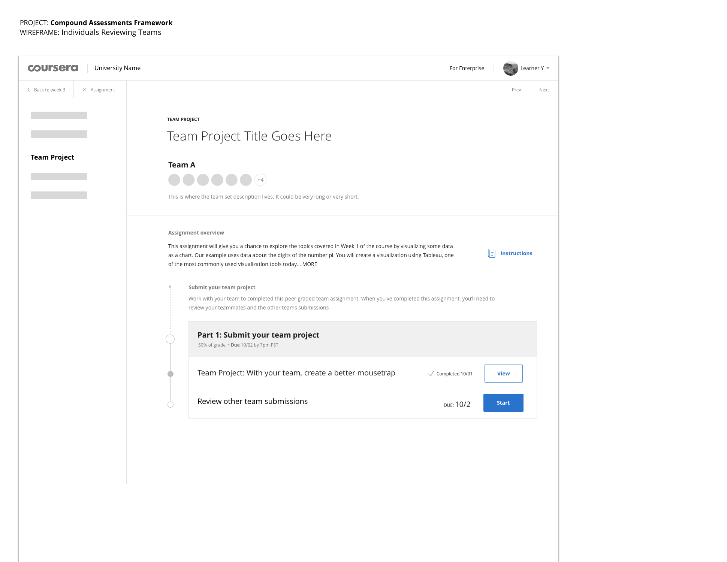Click the DUE: 10/2 label

click(x=457, y=404)
